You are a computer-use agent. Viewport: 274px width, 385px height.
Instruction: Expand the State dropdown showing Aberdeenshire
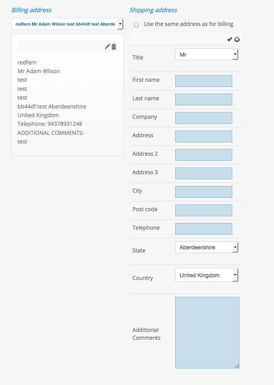pos(207,247)
